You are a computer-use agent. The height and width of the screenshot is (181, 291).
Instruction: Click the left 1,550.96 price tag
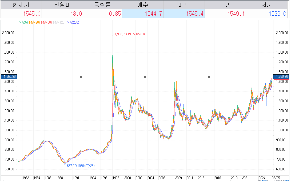(9, 77)
